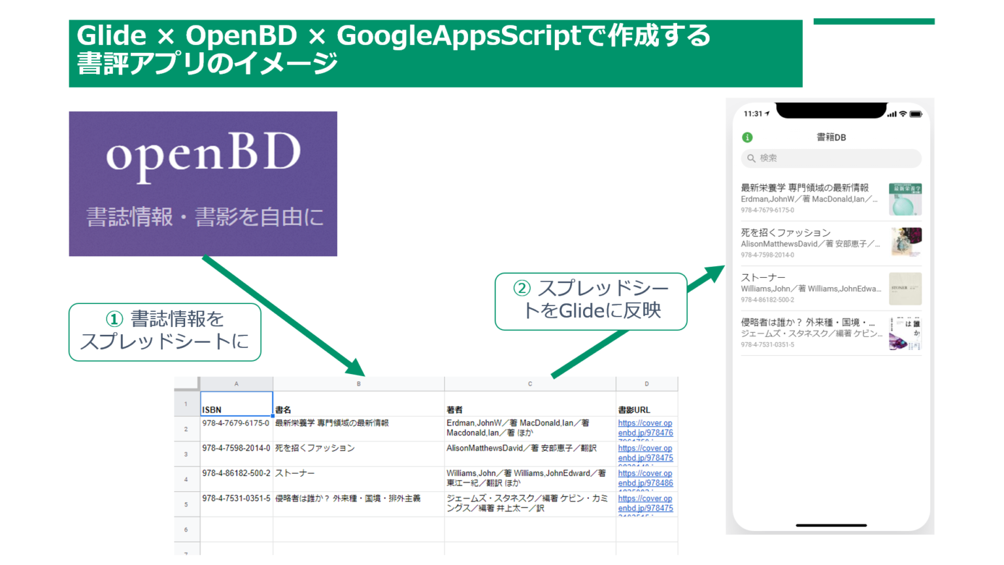The image size is (1004, 565).
Task: Tap the home indicator bar at screen bottom
Action: (x=830, y=526)
